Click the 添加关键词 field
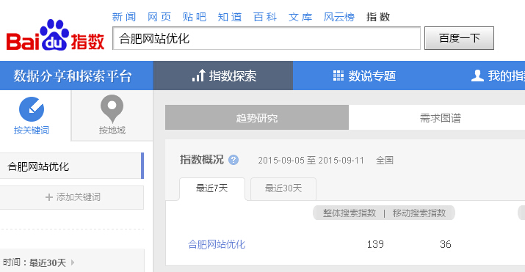The height and width of the screenshot is (272, 525). (x=72, y=197)
